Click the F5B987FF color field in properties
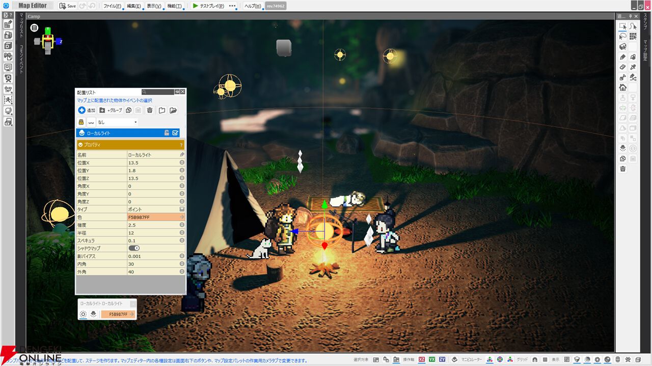This screenshot has height=366, width=652. point(153,217)
